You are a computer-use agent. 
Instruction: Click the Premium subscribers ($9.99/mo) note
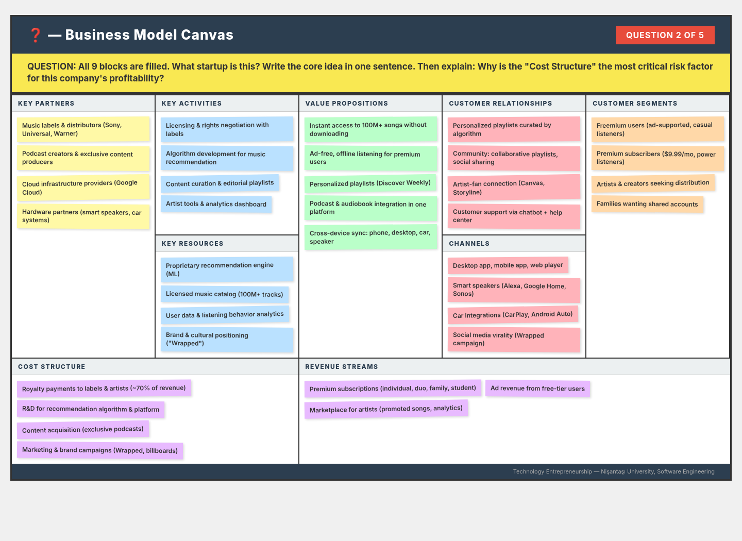[657, 158]
